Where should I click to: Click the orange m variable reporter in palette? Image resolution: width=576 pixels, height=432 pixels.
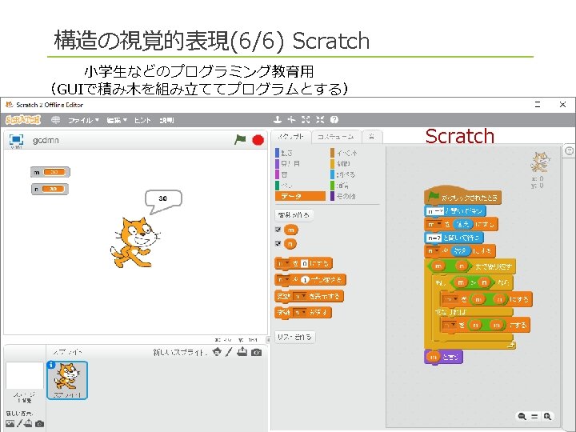291,230
